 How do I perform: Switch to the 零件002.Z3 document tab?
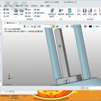point(10,23)
